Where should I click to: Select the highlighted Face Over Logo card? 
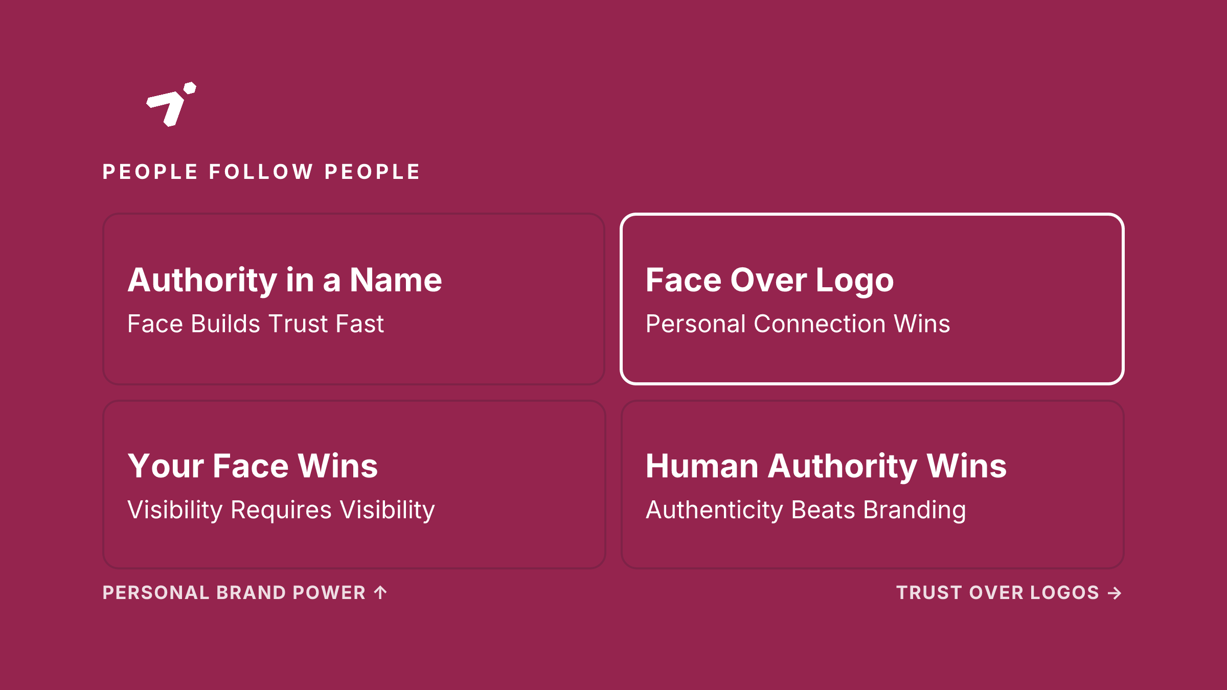(872, 299)
